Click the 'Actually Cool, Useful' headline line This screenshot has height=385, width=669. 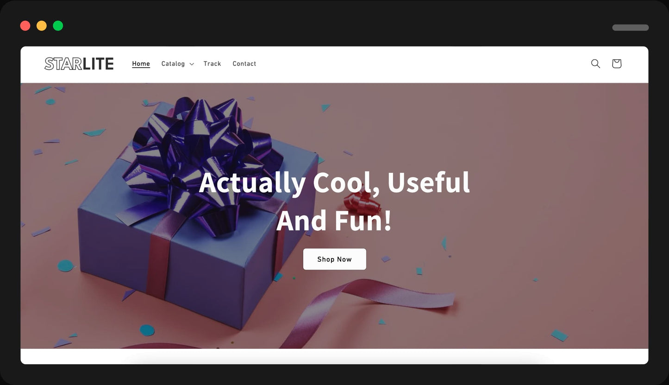coord(334,182)
